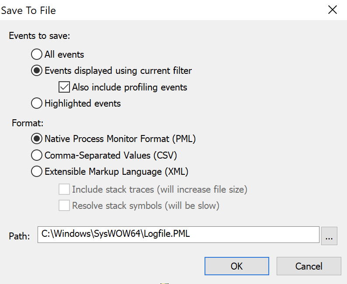The width and height of the screenshot is (347, 284).
Task: Close the Save To File dialog
Action: [333, 10]
